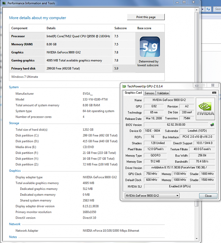Click the vertical scrollbar up arrow

pos(196,10)
